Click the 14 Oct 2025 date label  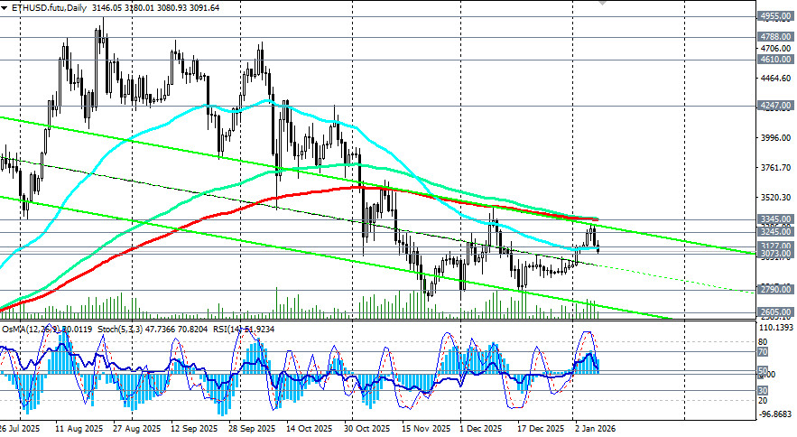pos(309,429)
